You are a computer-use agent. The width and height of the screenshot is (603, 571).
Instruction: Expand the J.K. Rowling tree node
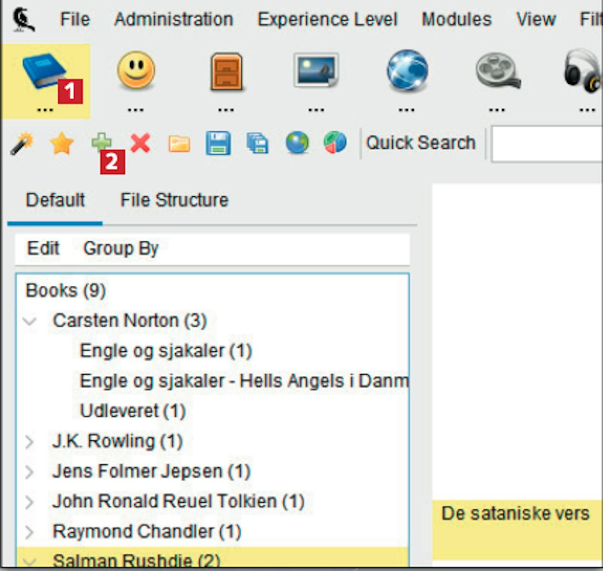[29, 442]
